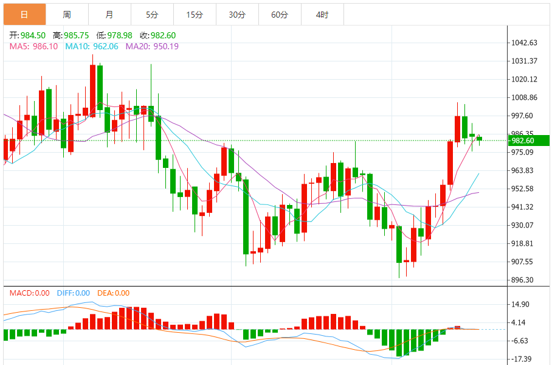The width and height of the screenshot is (552, 365).
Task: Click the open price value 984.50
Action: coord(33,35)
